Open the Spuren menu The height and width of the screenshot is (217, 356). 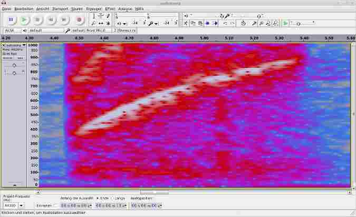coord(77,9)
